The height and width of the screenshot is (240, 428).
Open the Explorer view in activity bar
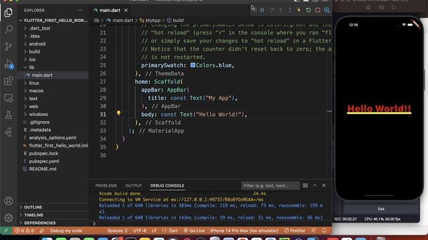pos(8,12)
